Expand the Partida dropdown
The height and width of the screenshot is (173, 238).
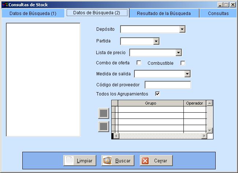[156, 41]
